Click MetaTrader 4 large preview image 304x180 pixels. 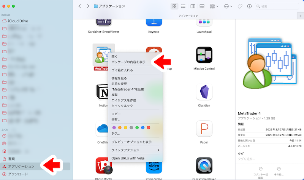click(270, 63)
